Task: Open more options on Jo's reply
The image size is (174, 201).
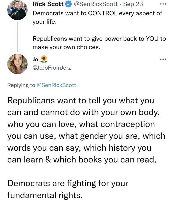Action: click(163, 59)
